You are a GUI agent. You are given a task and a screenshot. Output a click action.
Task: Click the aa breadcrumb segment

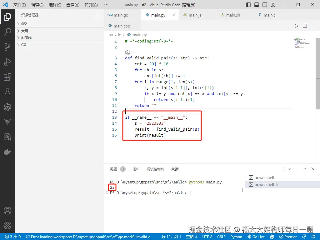pos(111,35)
